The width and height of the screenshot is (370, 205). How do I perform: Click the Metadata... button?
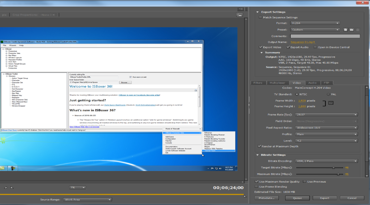[267, 198]
